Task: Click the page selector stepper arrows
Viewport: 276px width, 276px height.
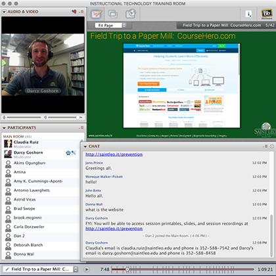Action: click(76, 269)
